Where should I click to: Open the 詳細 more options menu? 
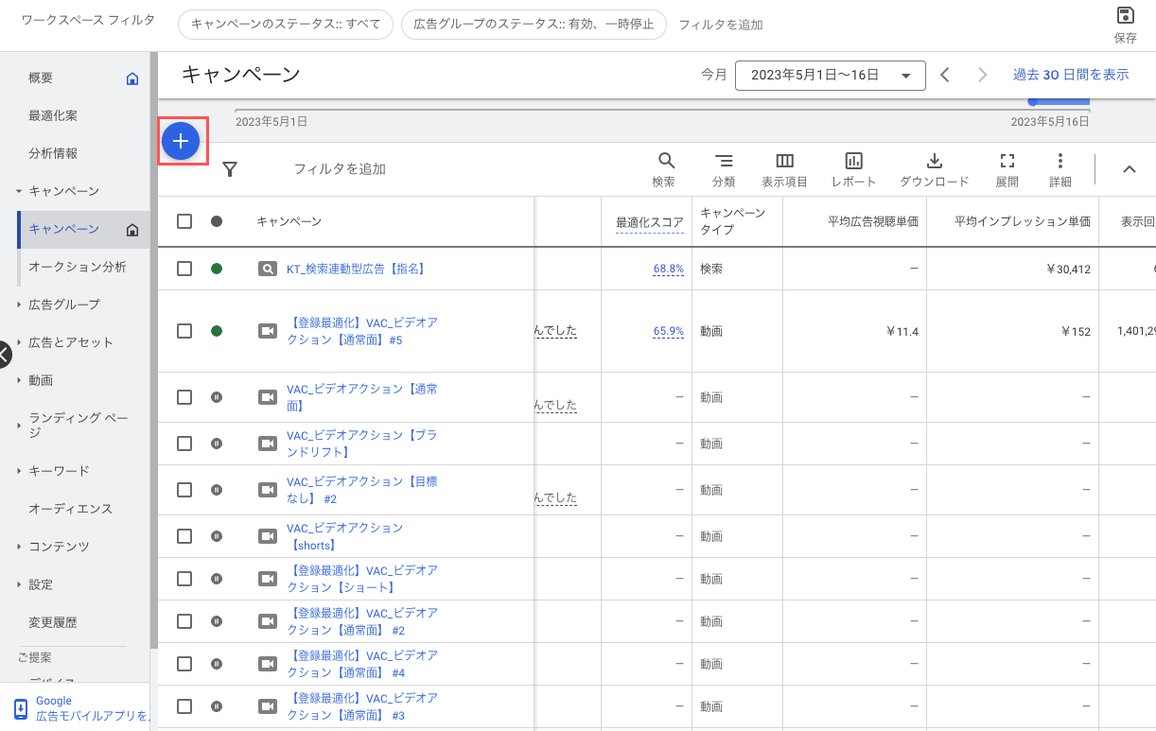(x=1060, y=168)
